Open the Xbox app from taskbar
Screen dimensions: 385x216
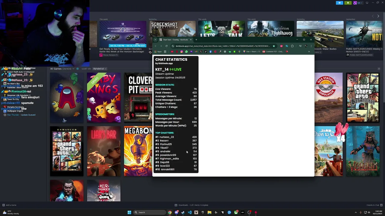(236, 212)
